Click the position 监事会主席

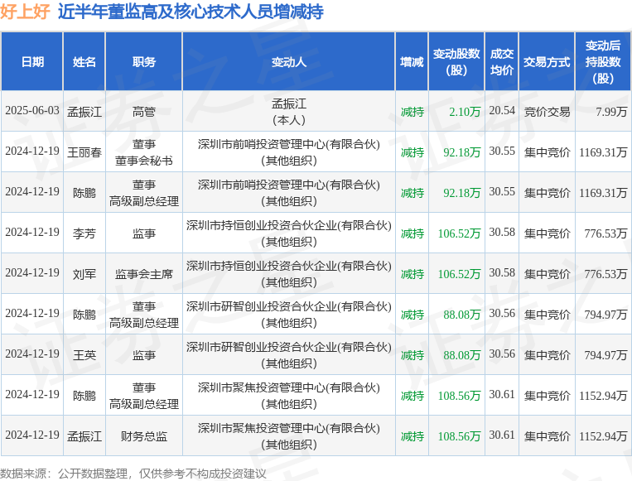point(144,274)
